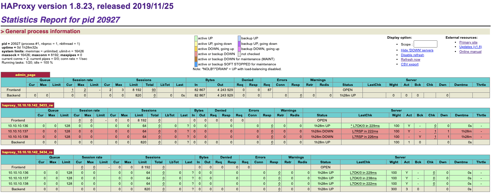Click Backend weight '300' in 5434_ro table
492x194 pixels.
click(394, 189)
